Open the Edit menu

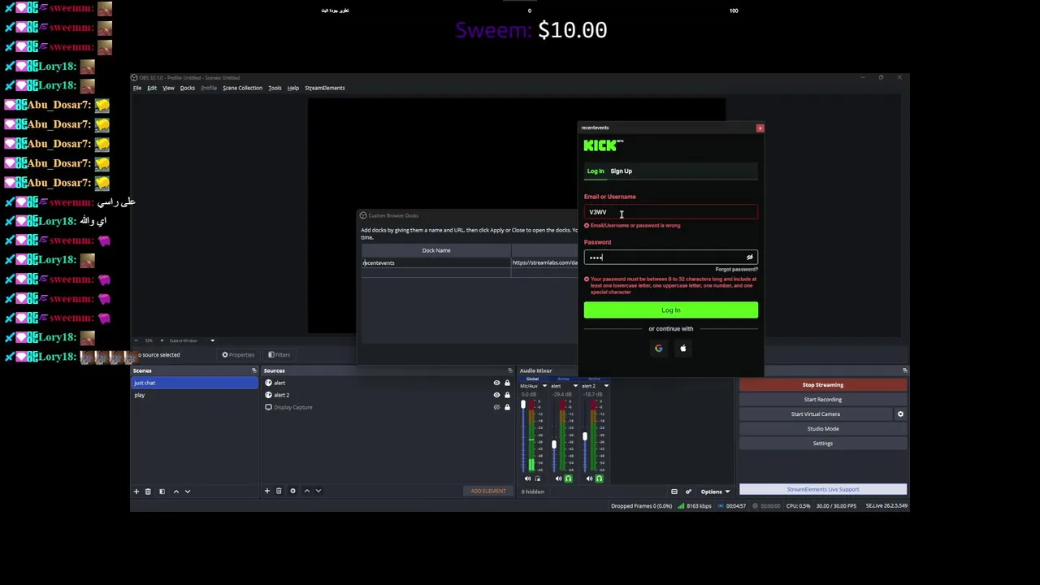[x=152, y=88]
